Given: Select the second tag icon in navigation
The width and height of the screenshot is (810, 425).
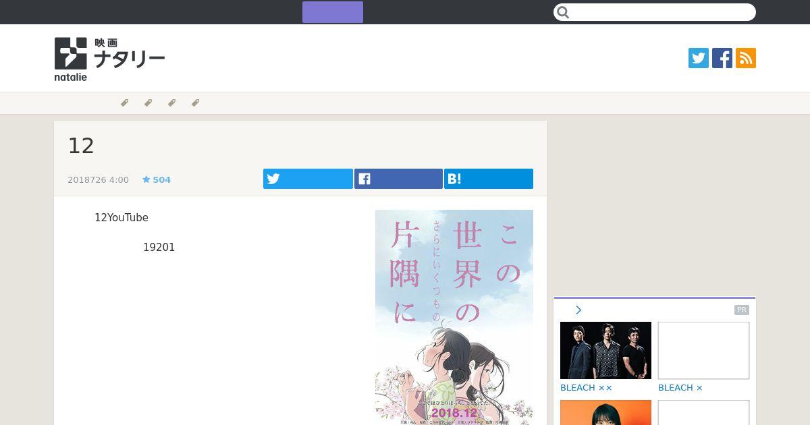Looking at the screenshot, I should tap(148, 103).
